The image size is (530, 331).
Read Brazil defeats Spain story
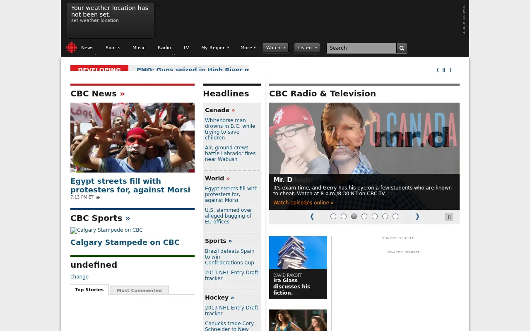click(229, 257)
